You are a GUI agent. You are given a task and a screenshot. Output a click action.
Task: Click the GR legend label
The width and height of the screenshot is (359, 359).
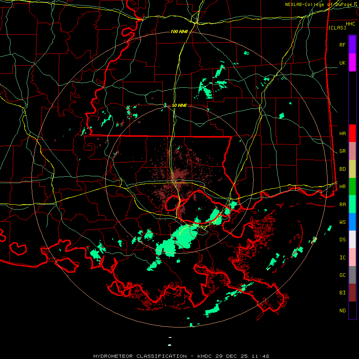pos(343,151)
